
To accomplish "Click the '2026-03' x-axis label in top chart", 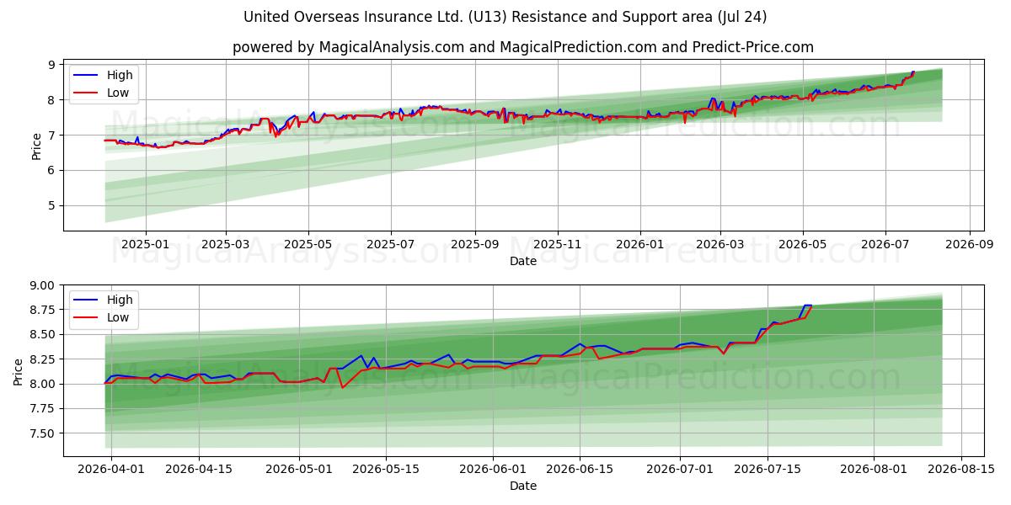I will point(719,246).
